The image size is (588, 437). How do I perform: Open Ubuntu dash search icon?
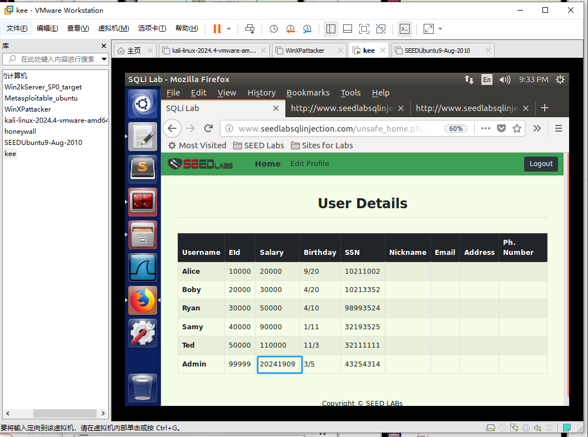(x=143, y=104)
